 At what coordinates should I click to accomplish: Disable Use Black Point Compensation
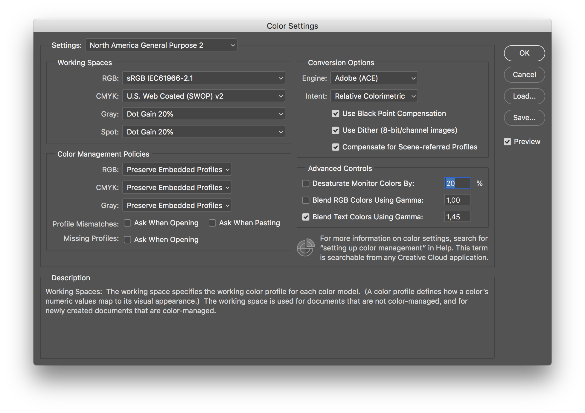click(336, 114)
